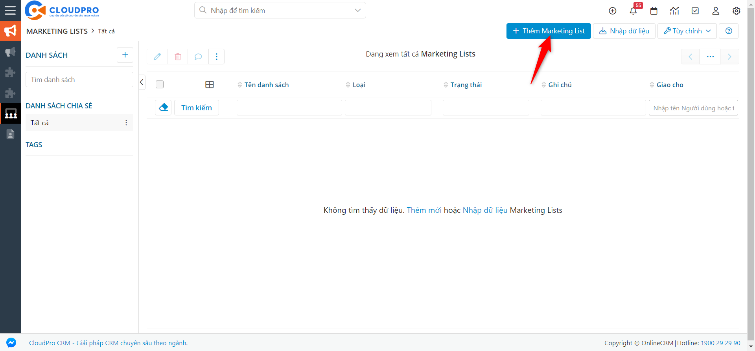Open notifications bell with 55 badge
The height and width of the screenshot is (351, 755).
633,11
